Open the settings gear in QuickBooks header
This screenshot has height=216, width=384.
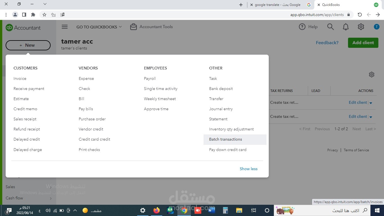[361, 27]
